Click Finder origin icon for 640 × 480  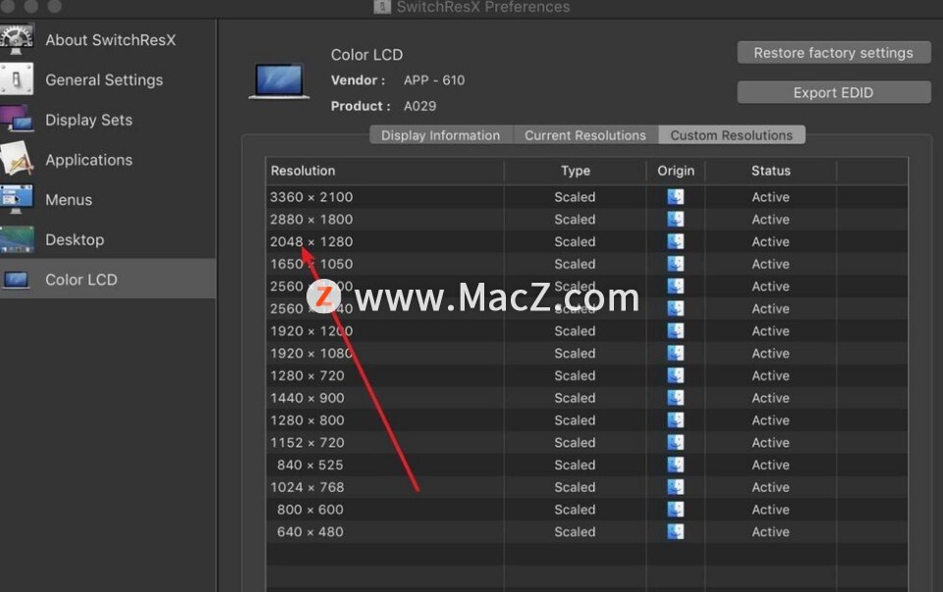[676, 532]
